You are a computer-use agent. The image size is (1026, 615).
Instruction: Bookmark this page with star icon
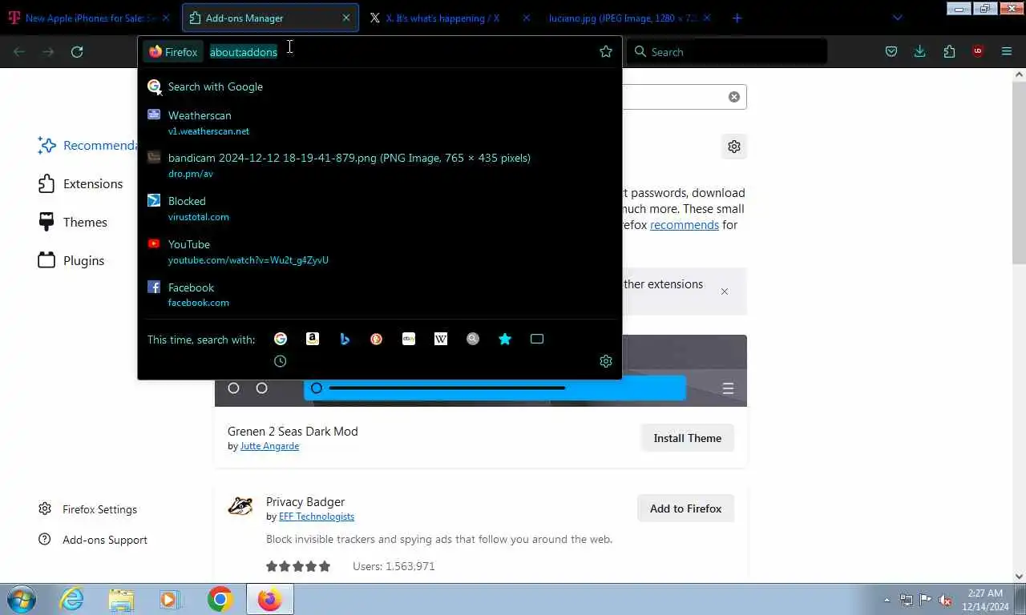606,51
